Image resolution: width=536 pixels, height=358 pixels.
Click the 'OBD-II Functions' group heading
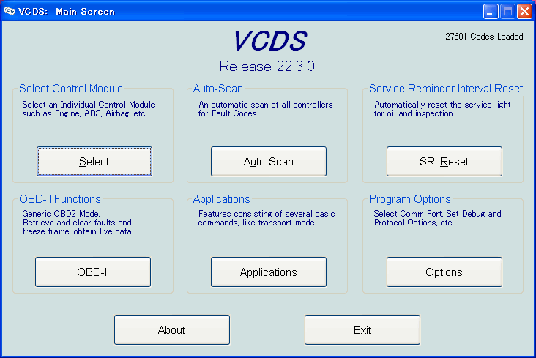coord(60,198)
